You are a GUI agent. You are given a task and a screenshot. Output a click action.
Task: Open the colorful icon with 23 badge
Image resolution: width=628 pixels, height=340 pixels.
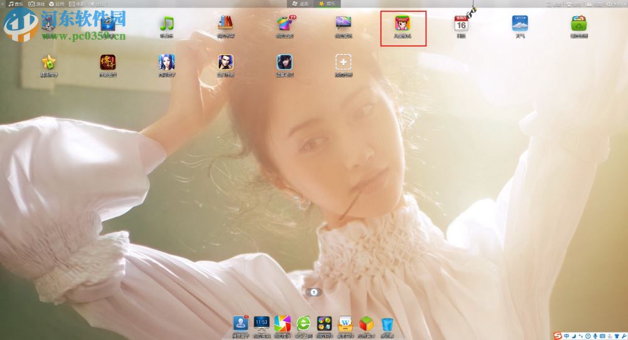click(286, 25)
